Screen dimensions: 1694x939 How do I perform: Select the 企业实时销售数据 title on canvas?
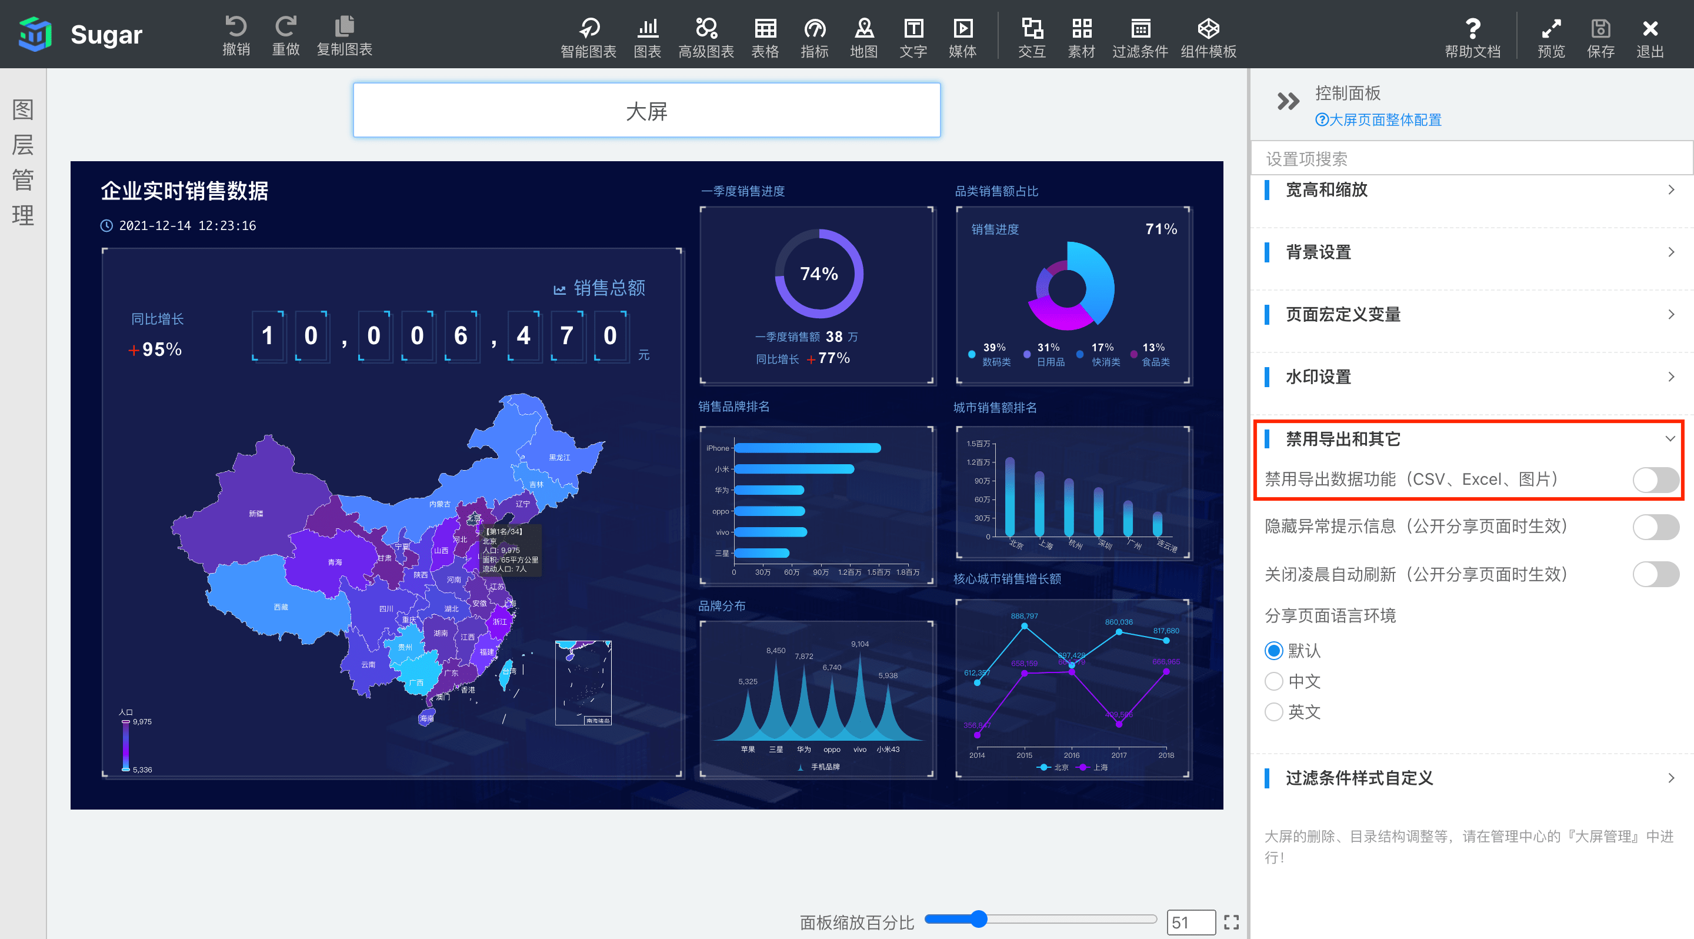(x=184, y=191)
